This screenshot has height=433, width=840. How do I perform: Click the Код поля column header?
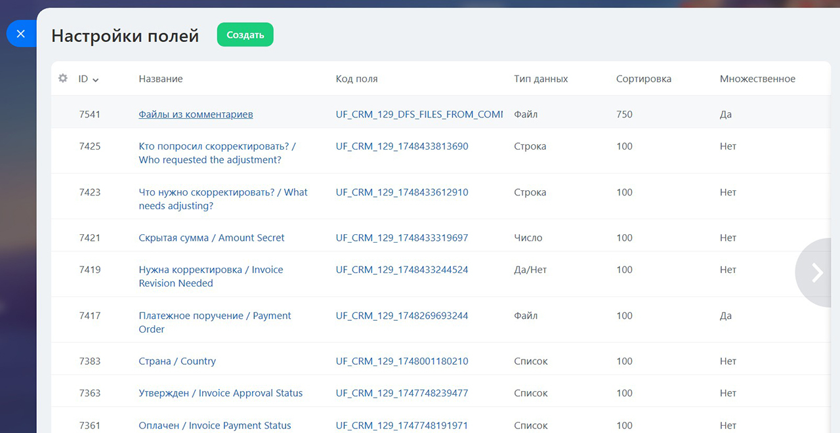tap(356, 79)
